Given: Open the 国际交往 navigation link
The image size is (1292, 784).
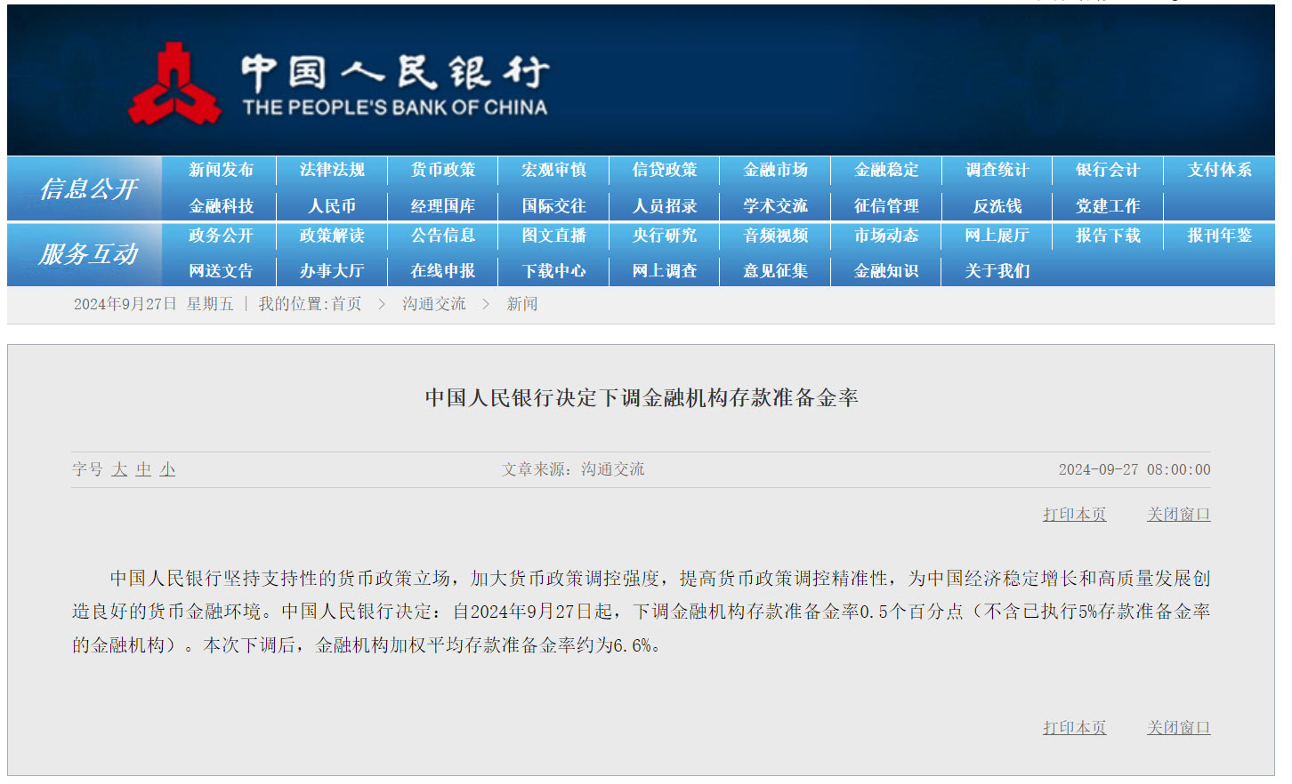Looking at the screenshot, I should click(x=553, y=206).
